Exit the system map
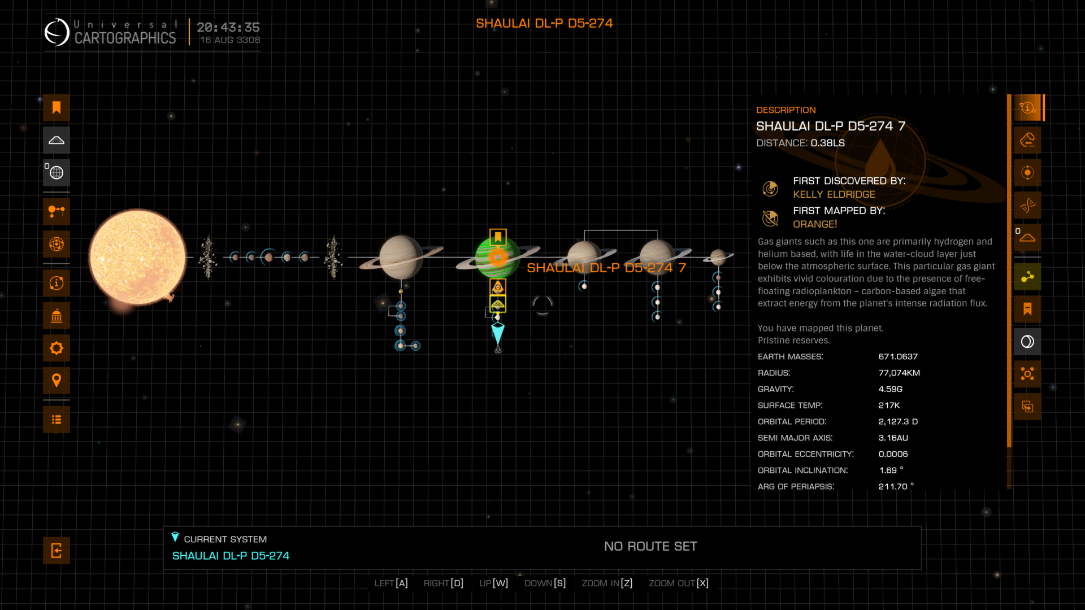 (57, 551)
